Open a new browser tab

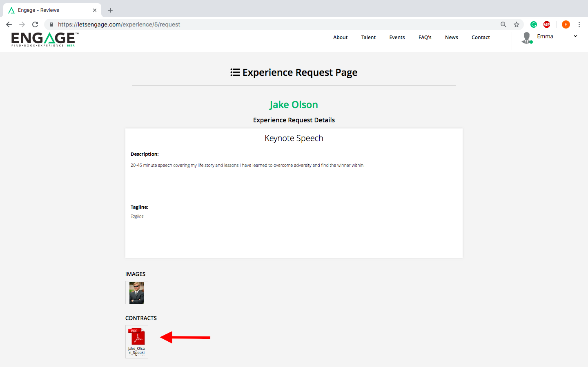tap(110, 10)
